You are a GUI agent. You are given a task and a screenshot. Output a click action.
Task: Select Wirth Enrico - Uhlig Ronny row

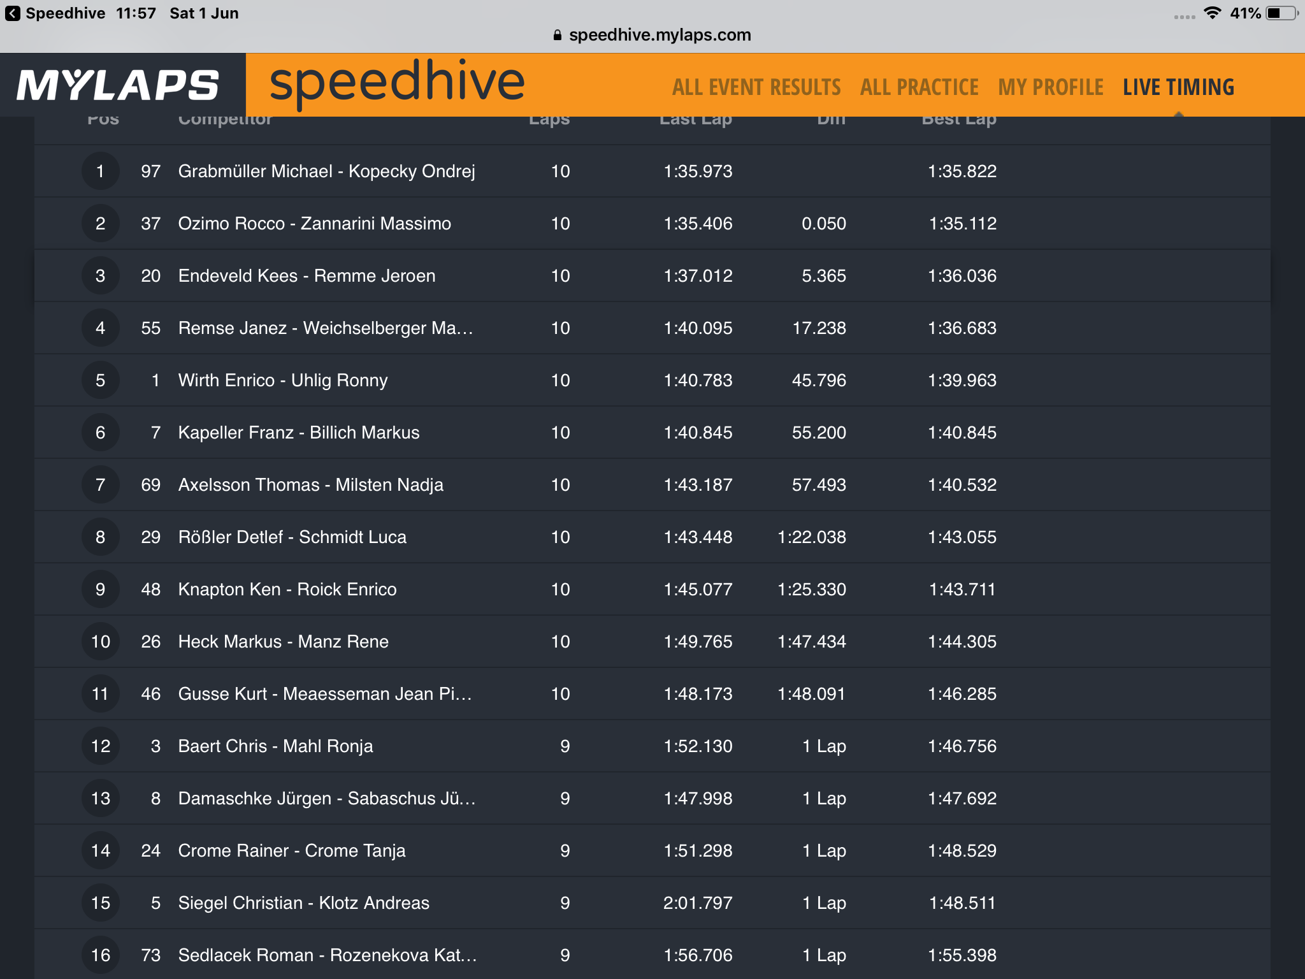652,380
